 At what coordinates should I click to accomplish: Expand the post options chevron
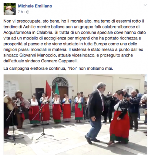click(x=145, y=5)
